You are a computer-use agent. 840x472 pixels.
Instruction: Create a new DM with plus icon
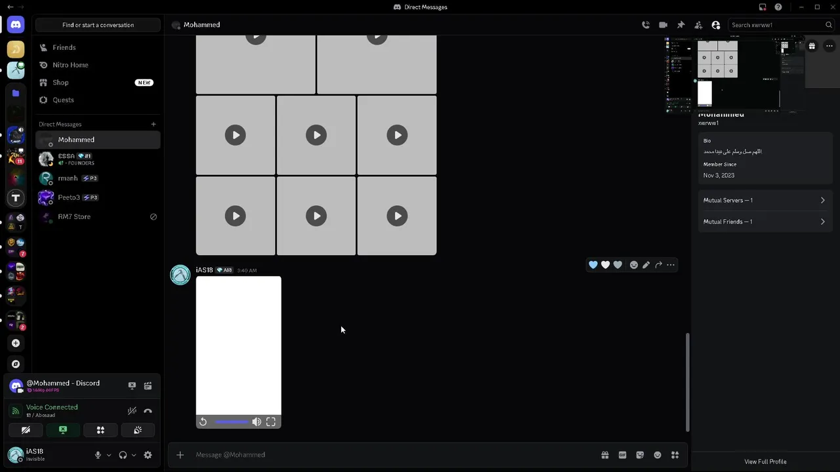[154, 124]
